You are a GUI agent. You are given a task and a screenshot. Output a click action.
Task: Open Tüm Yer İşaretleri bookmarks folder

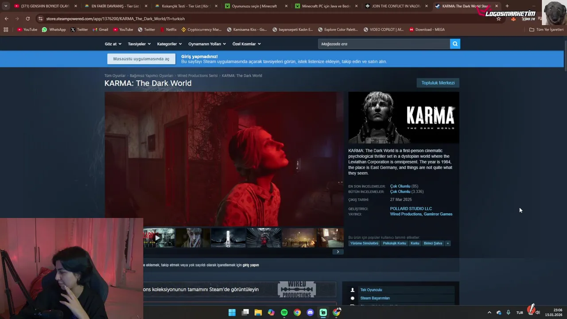(546, 30)
